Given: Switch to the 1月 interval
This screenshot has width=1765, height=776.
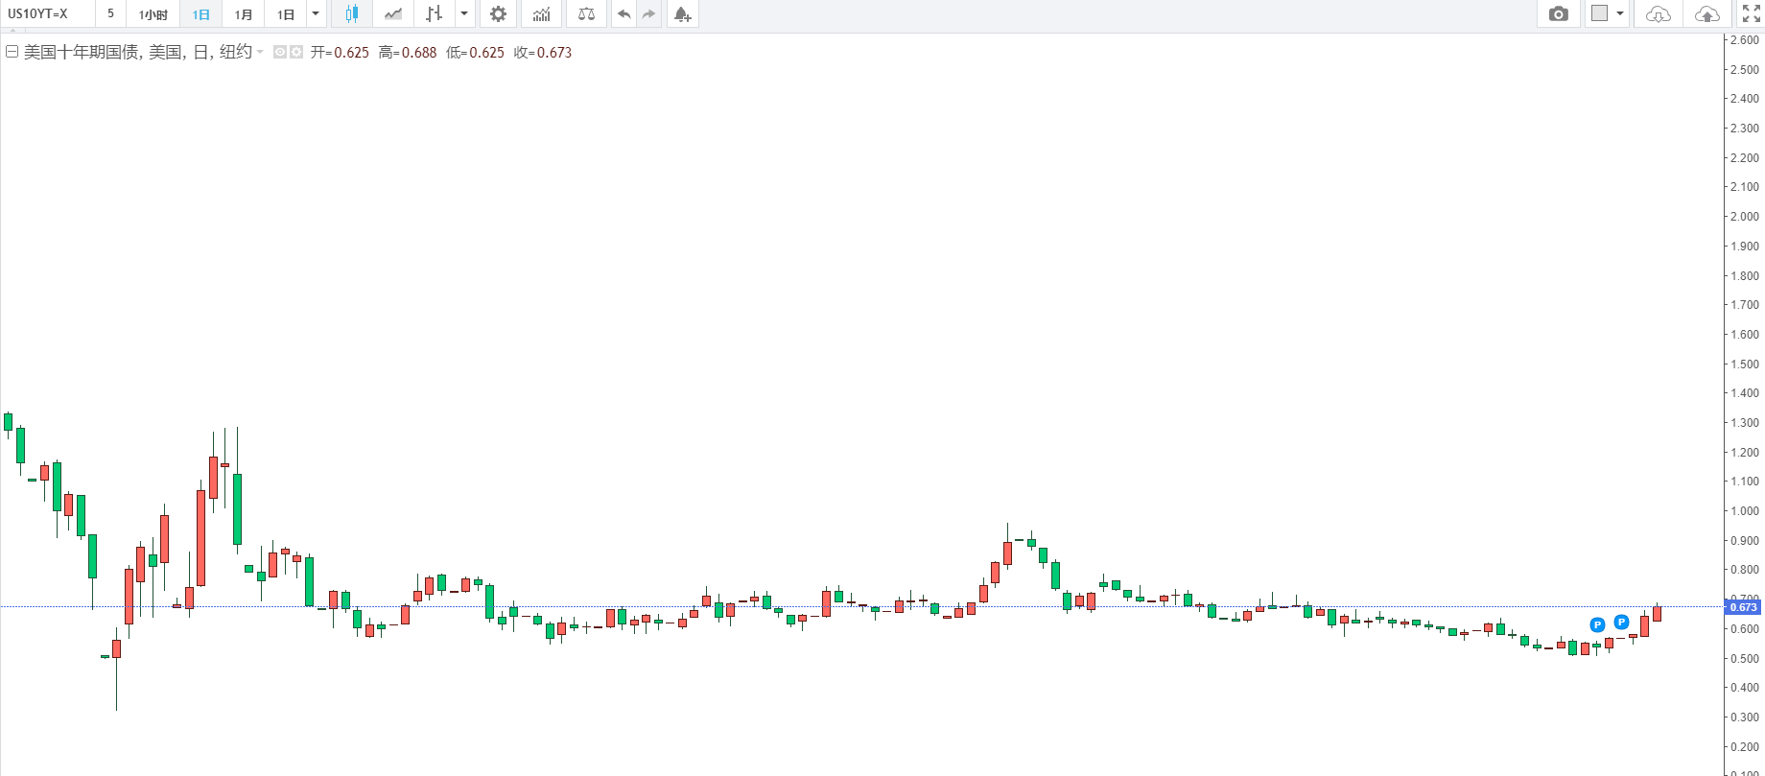Looking at the screenshot, I should pyautogui.click(x=244, y=14).
